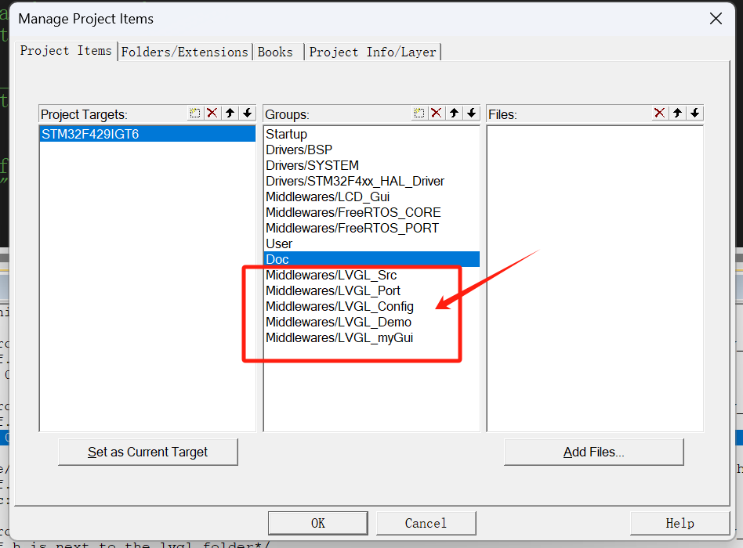Click the Add Files... button
This screenshot has width=743, height=548.
click(x=593, y=452)
